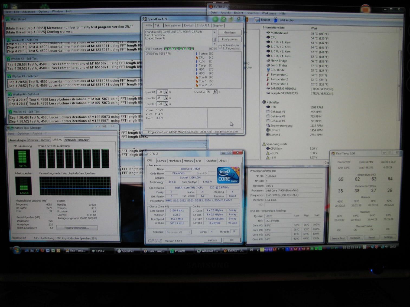
Task: Enable Automatische Lüftergeschwindigkeit checkbox in SpeedFan
Action: coord(220,47)
